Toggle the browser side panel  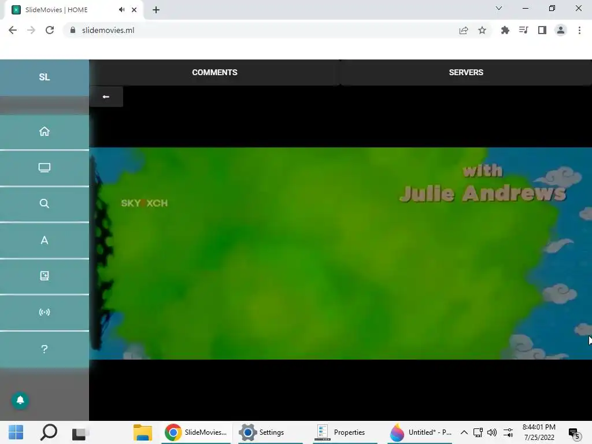[x=542, y=30]
